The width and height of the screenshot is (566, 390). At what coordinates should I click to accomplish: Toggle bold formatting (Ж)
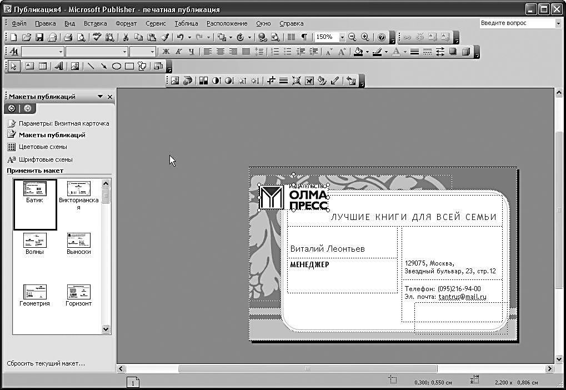166,52
